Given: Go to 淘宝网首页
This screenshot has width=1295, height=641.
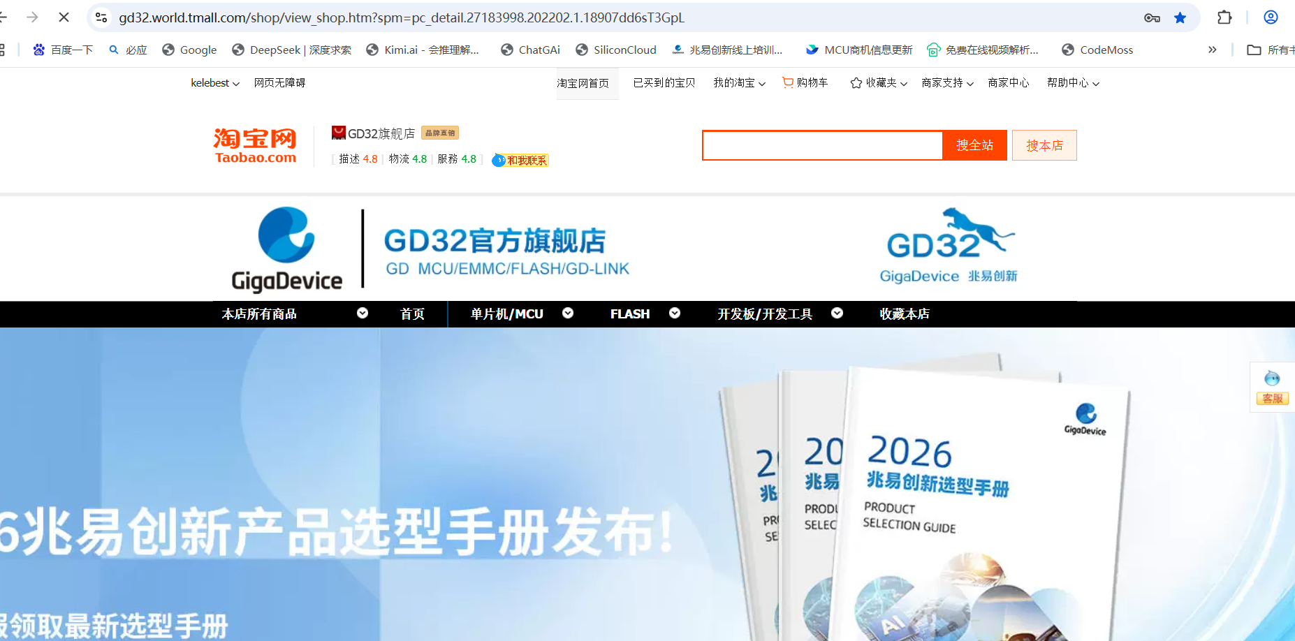Looking at the screenshot, I should [x=583, y=84].
